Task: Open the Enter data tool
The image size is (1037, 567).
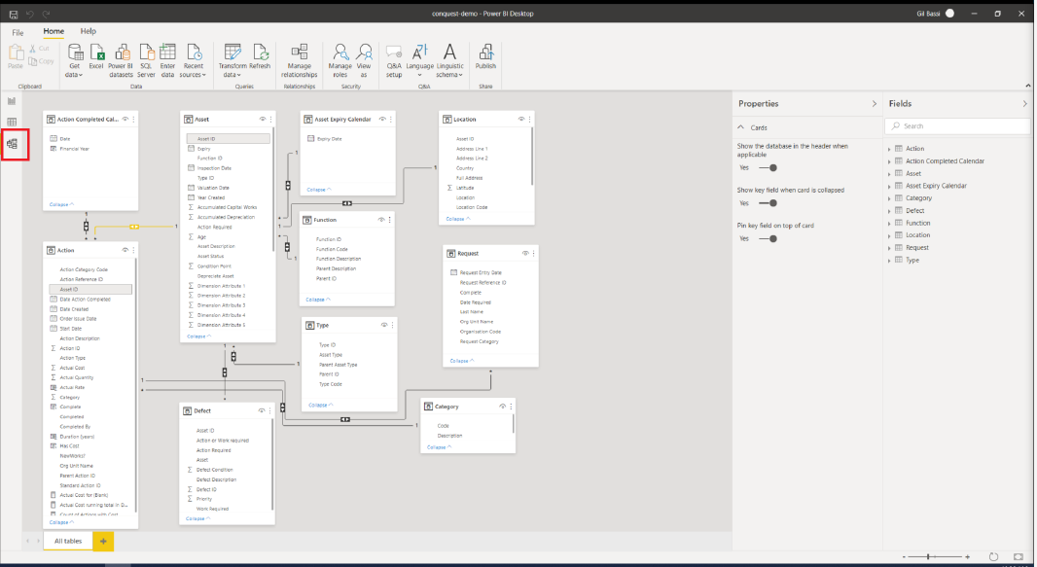Action: click(168, 61)
